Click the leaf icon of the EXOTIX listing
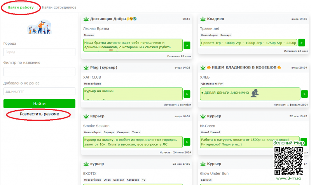The height and width of the screenshot is (185, 311). tap(86, 164)
